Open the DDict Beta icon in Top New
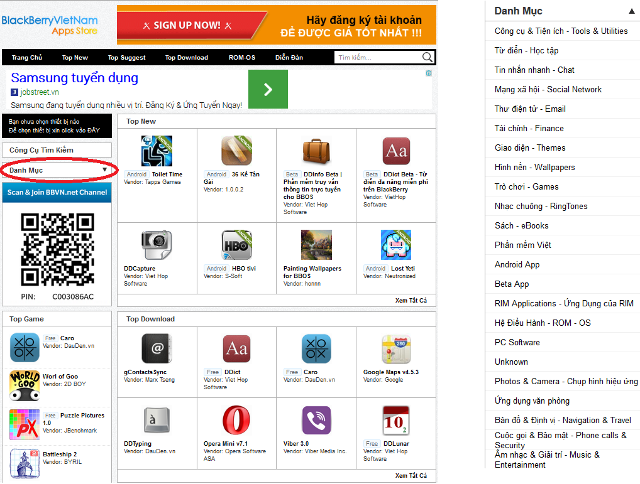The height and width of the screenshot is (484, 640). [396, 151]
